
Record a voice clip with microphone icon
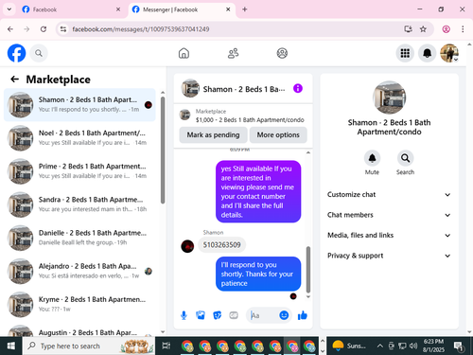184,315
